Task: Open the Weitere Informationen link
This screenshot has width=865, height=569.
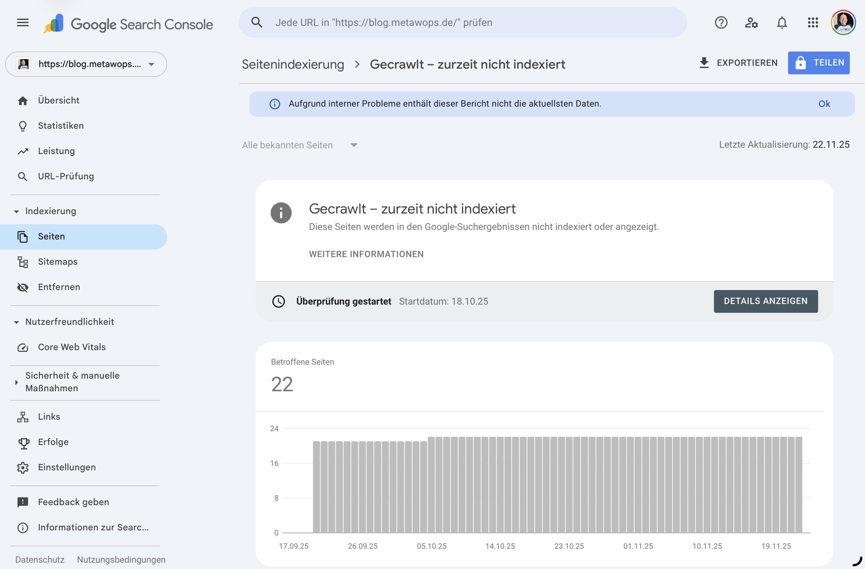Action: tap(366, 254)
